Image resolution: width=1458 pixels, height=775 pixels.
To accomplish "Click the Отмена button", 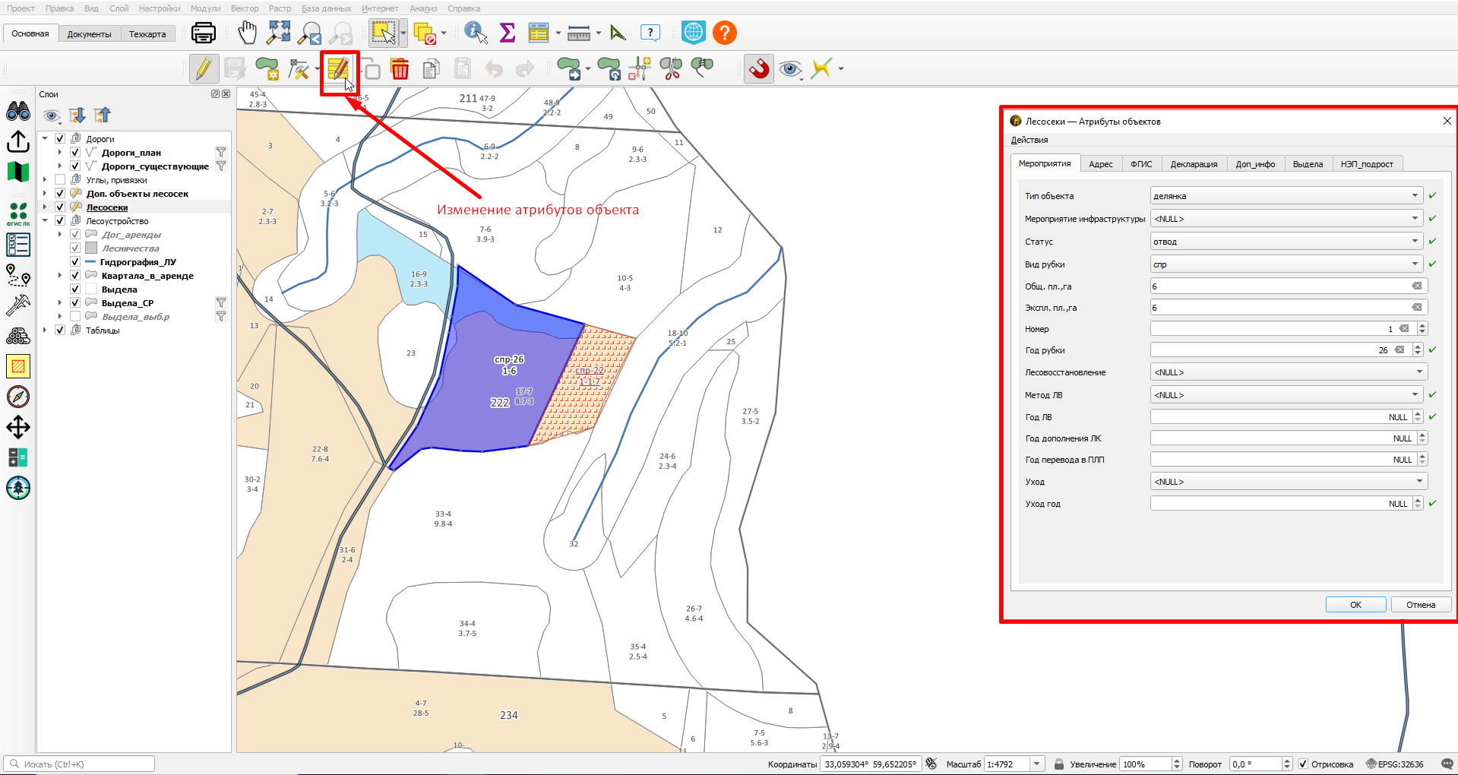I will (x=1421, y=605).
